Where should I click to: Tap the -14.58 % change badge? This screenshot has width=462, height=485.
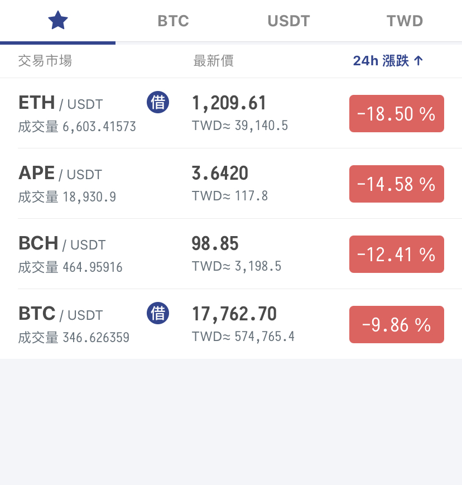(x=397, y=184)
